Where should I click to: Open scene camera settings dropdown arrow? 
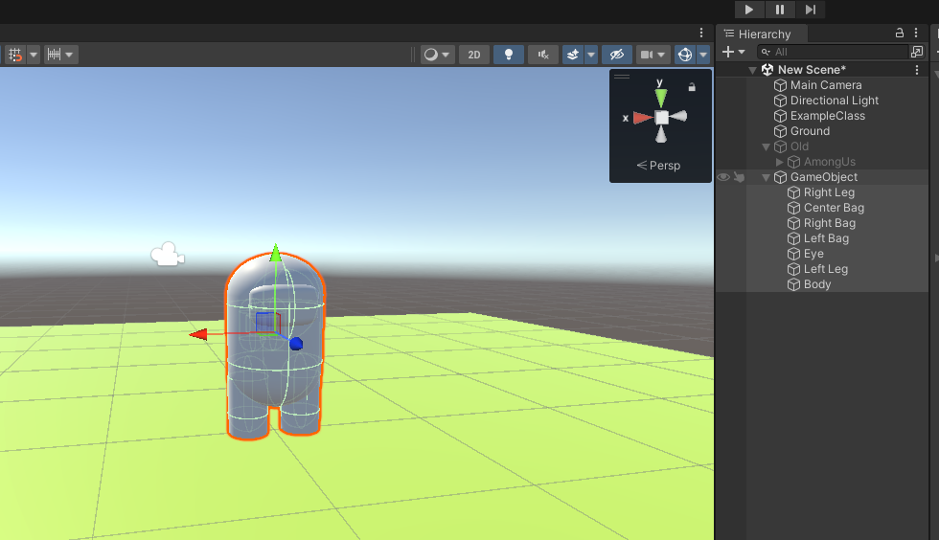[662, 55]
